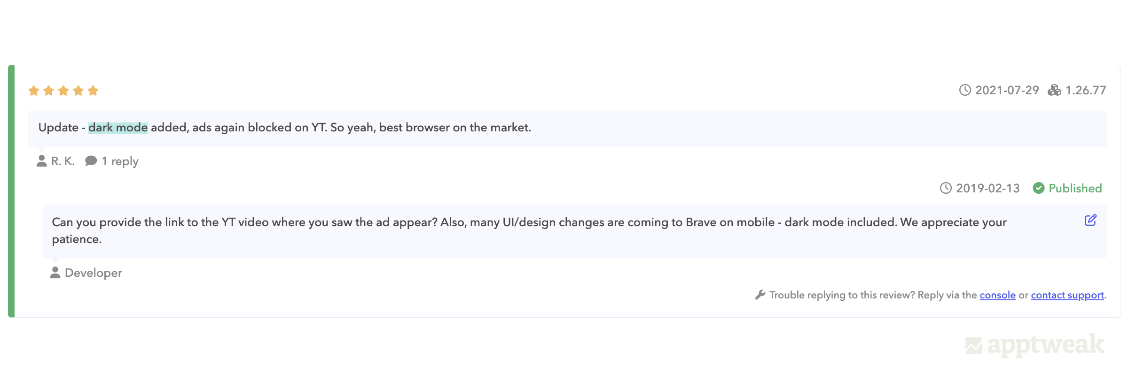Image resolution: width=1128 pixels, height=381 pixels.
Task: Click the green Published checkmark icon
Action: (x=1039, y=188)
